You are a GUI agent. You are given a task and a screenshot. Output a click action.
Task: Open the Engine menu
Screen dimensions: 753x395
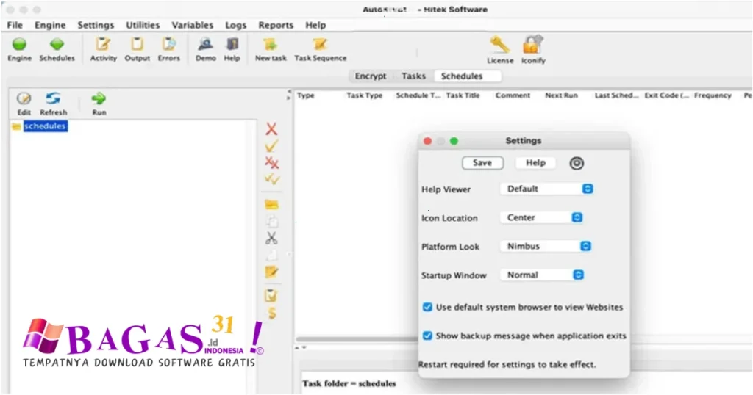50,26
